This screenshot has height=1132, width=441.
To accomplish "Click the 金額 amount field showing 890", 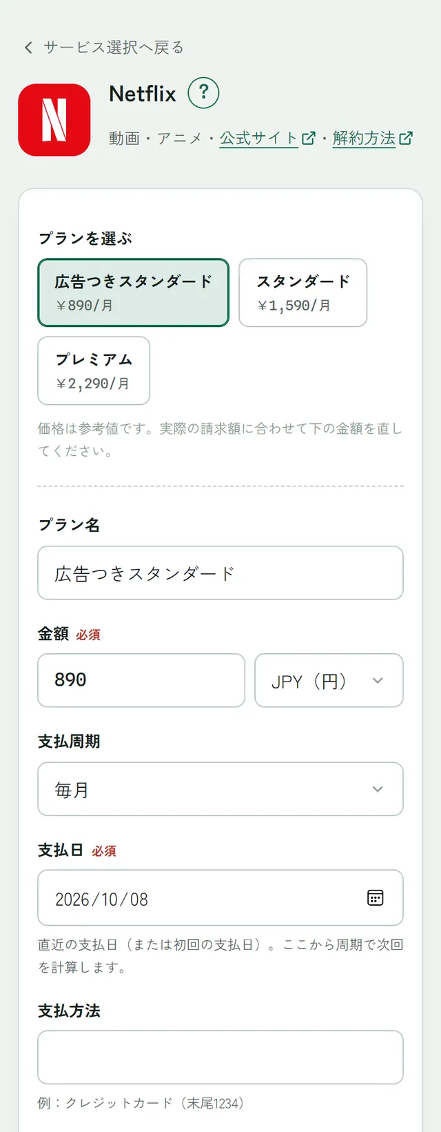I will [141, 680].
